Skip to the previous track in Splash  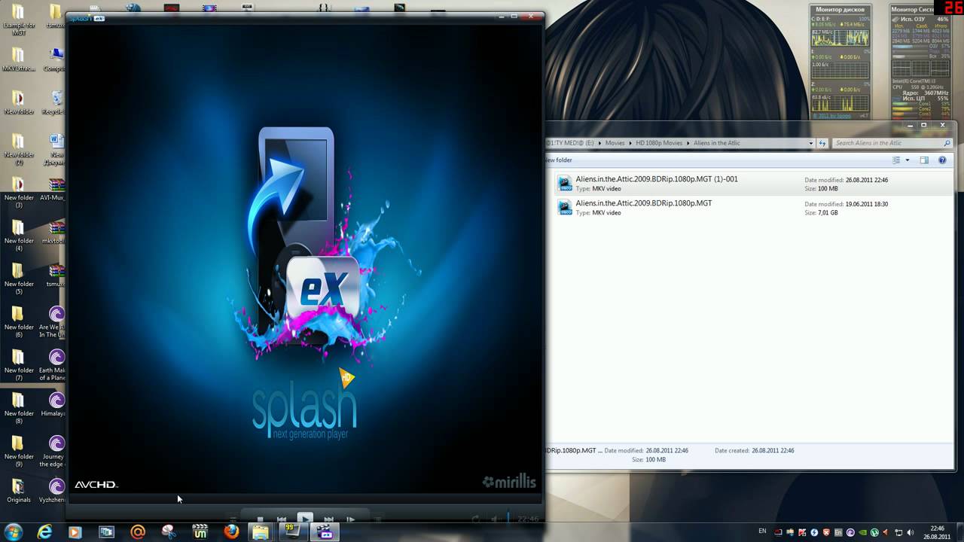[x=282, y=519]
